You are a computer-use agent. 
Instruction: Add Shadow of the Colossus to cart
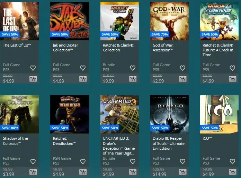[x=33, y=172]
